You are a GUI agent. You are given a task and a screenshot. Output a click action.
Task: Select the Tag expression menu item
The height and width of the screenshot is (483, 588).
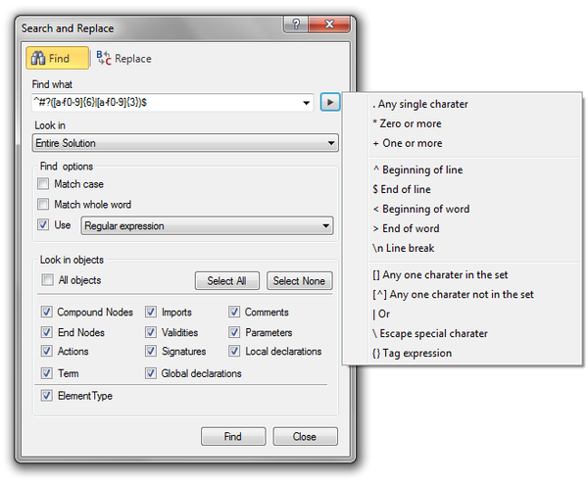coord(412,353)
